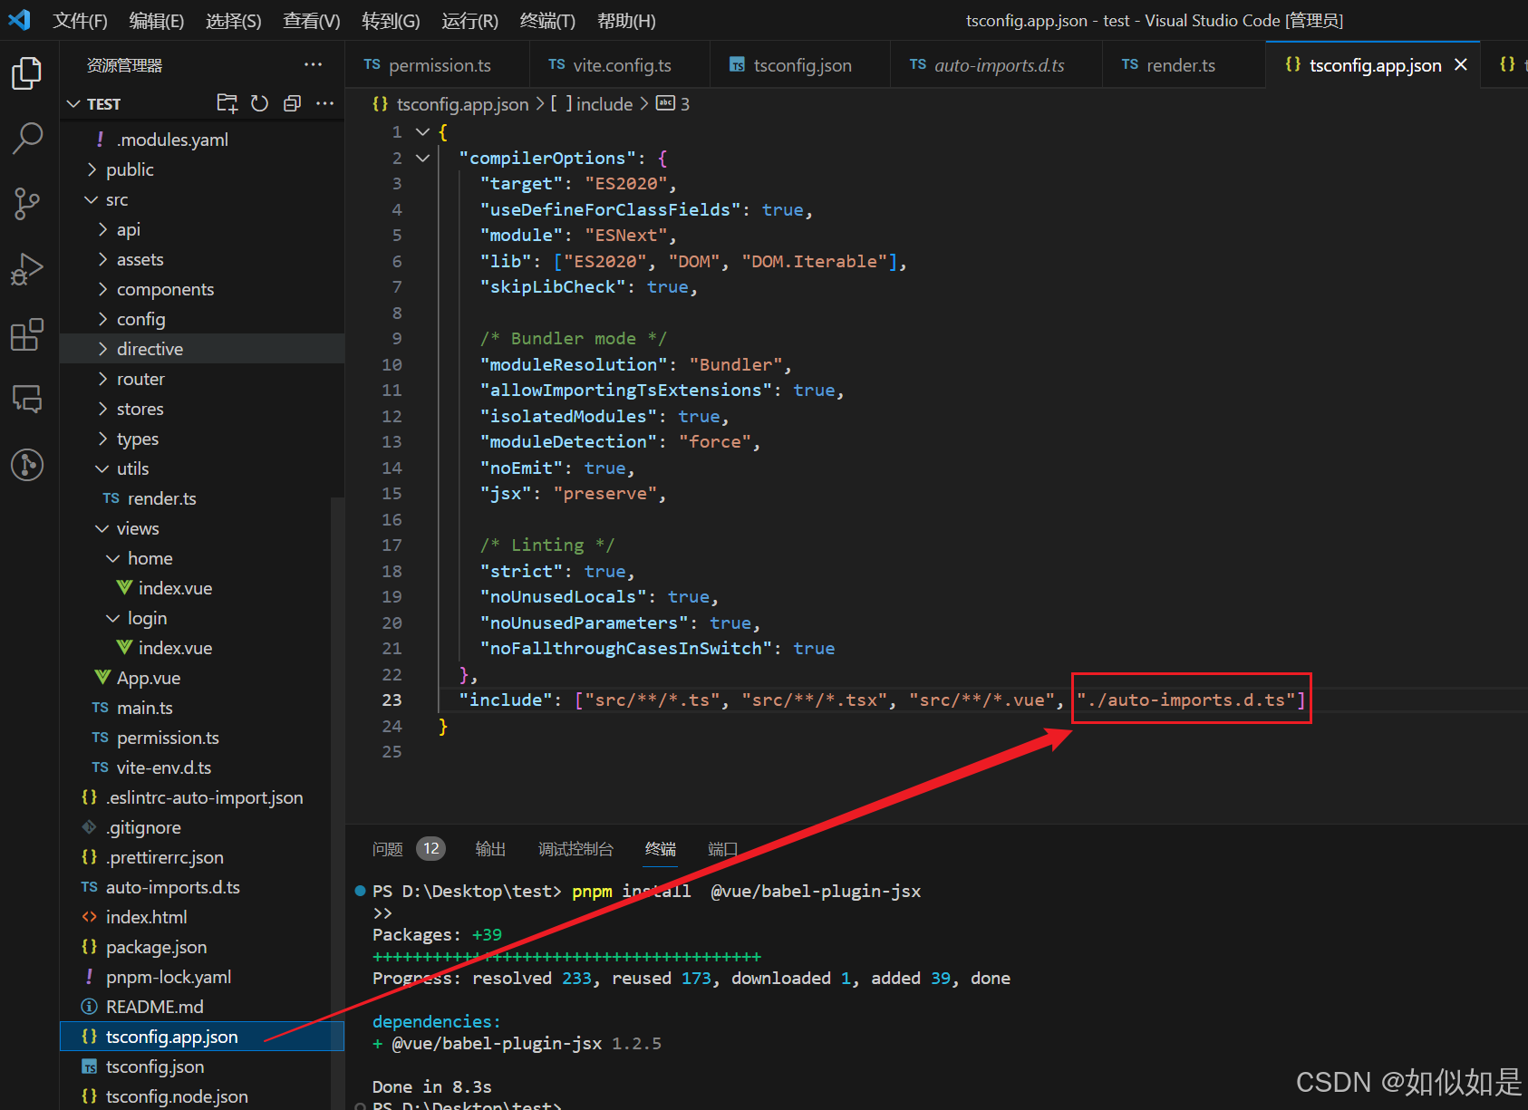Open more actions beside TEST header
1528x1110 pixels.
(x=324, y=103)
